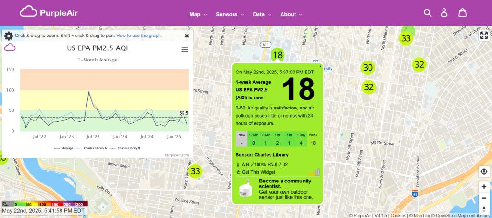Screen dimensions: 492x218
Task: Expand the About menu
Action: click(291, 14)
